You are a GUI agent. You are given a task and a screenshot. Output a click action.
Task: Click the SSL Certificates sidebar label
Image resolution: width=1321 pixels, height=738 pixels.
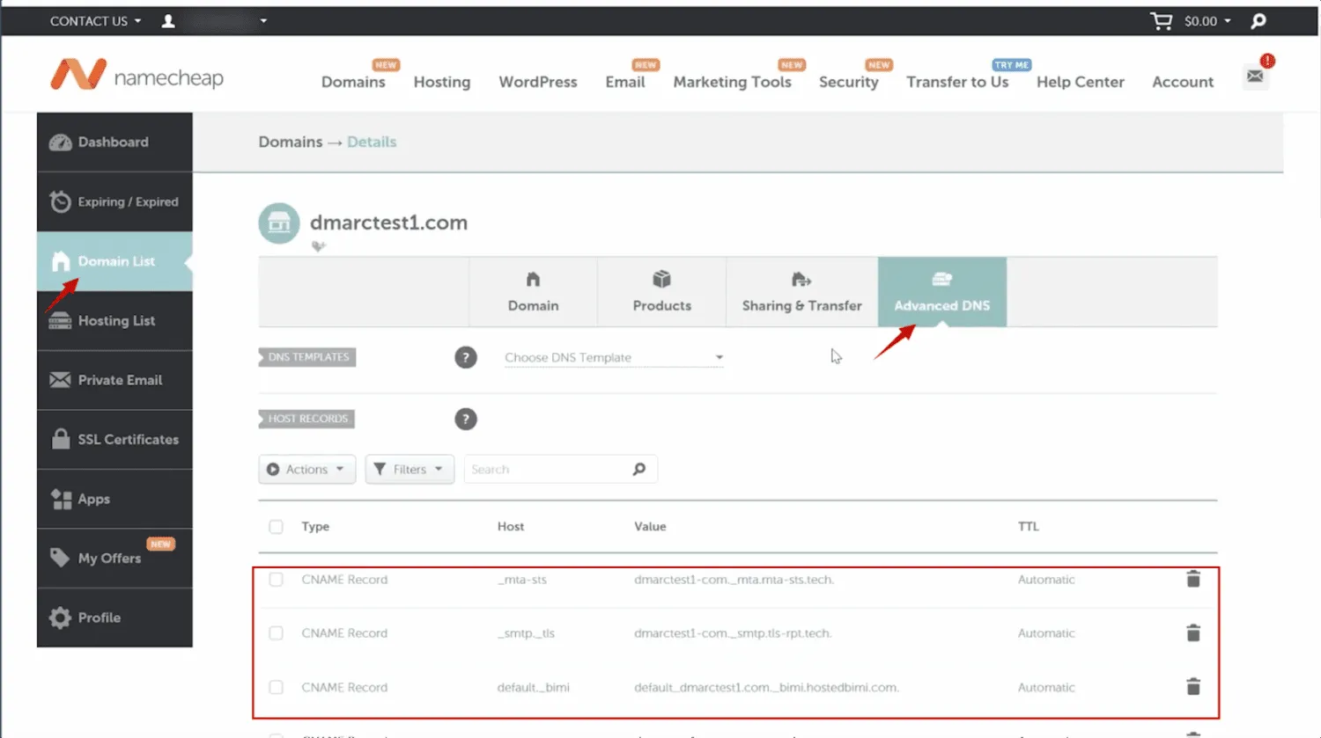[129, 439]
